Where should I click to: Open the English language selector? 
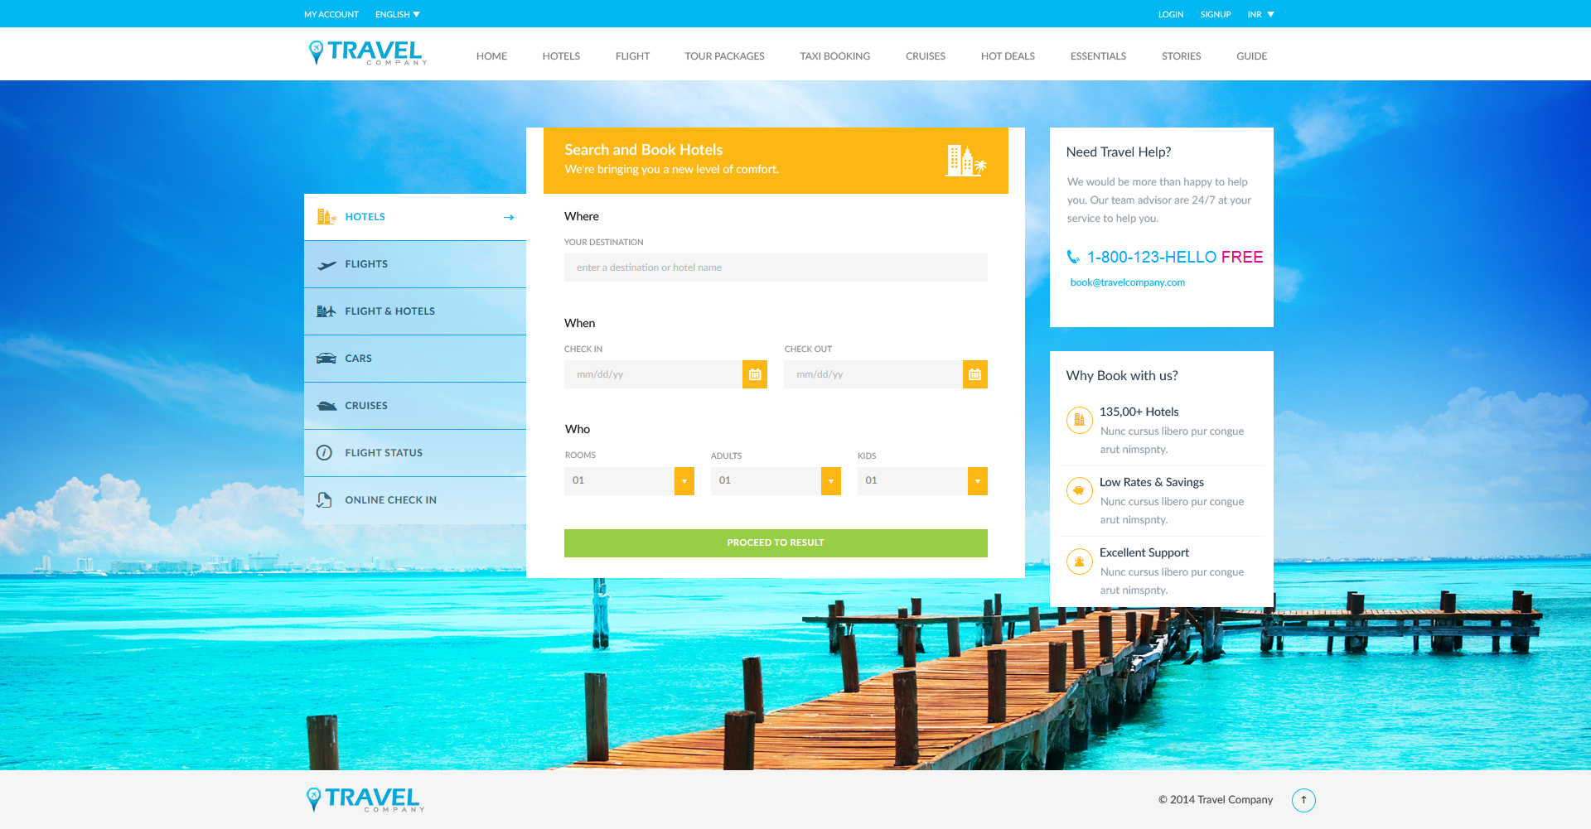398,15
